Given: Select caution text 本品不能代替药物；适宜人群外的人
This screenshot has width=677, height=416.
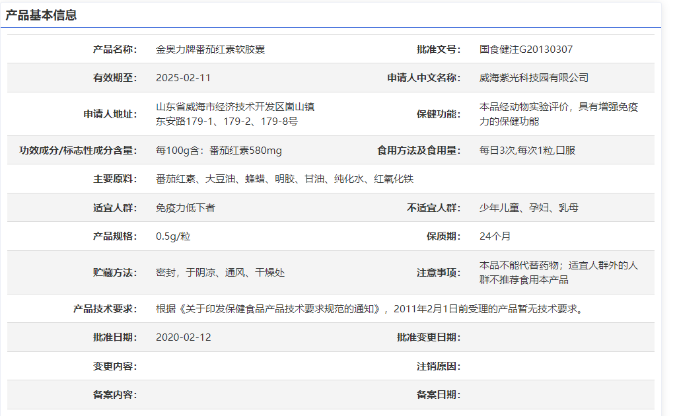Looking at the screenshot, I should pos(559,265).
